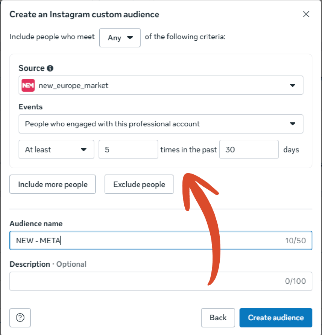Image resolution: width=322 pixels, height=335 pixels.
Task: Click the Events dropdown caret
Action: [293, 124]
